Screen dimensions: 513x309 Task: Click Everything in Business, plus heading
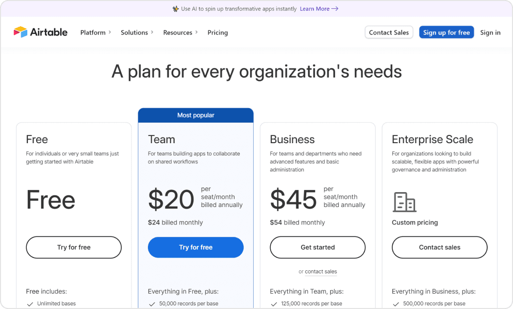(434, 291)
